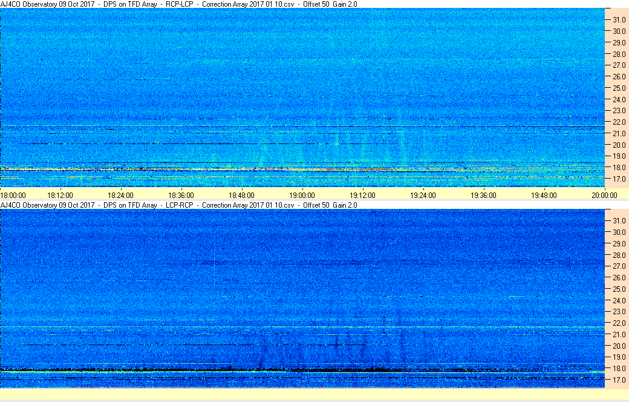Choose 21.0 frequency label in RCP-LCP plot
629x402 pixels.
tap(619, 134)
